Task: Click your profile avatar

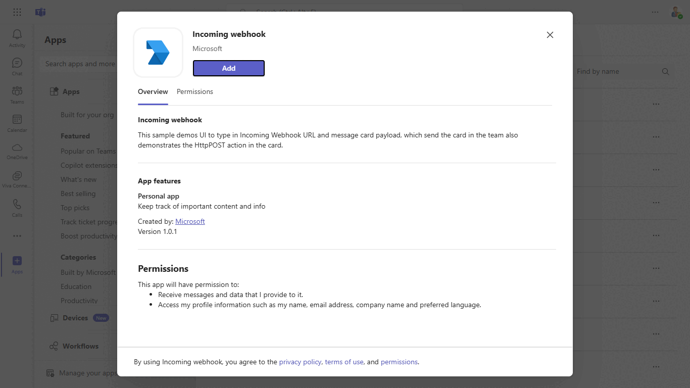Action: [x=677, y=12]
